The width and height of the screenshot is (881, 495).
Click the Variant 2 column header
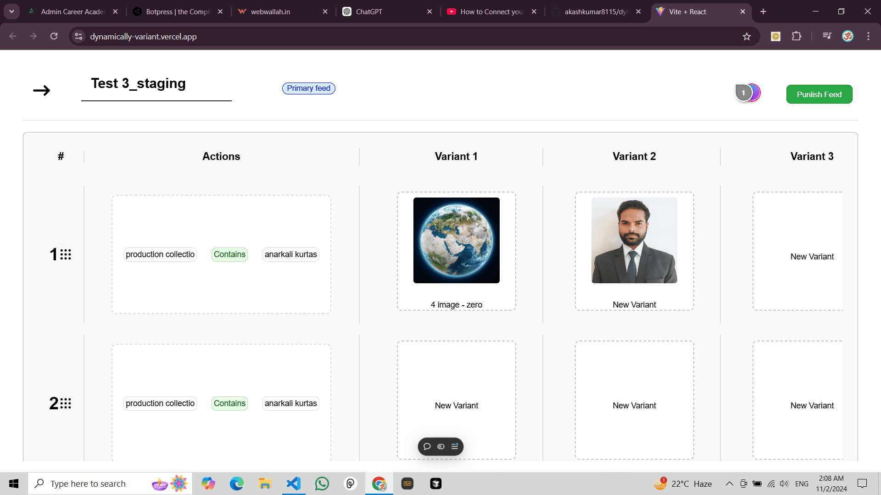(x=634, y=156)
